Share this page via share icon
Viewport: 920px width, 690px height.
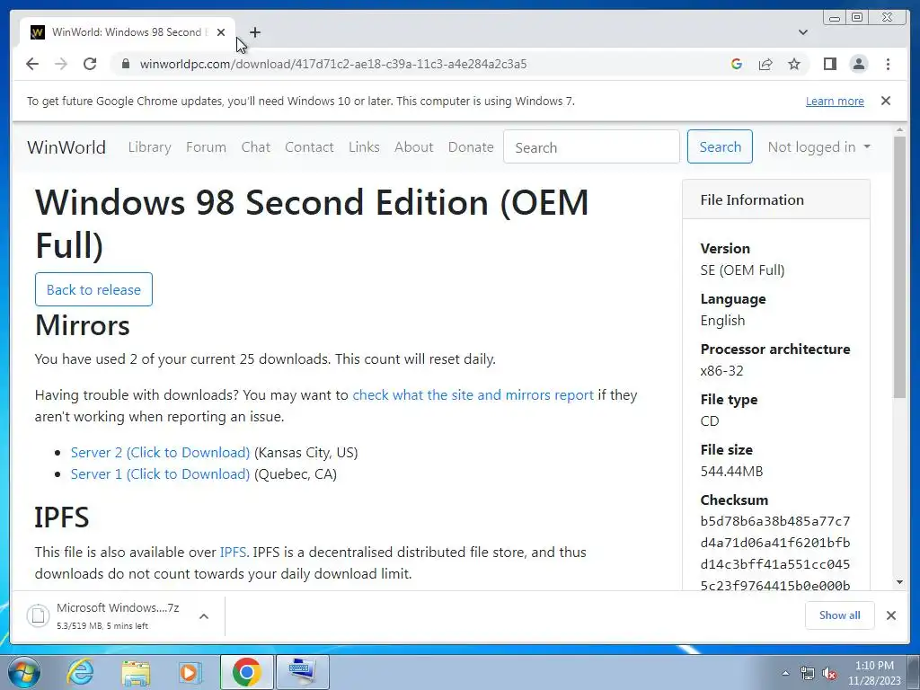tap(765, 64)
